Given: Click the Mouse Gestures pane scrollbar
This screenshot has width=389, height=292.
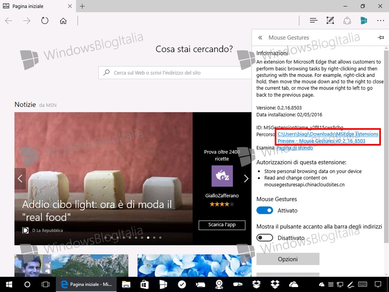Looking at the screenshot, I should 386,146.
